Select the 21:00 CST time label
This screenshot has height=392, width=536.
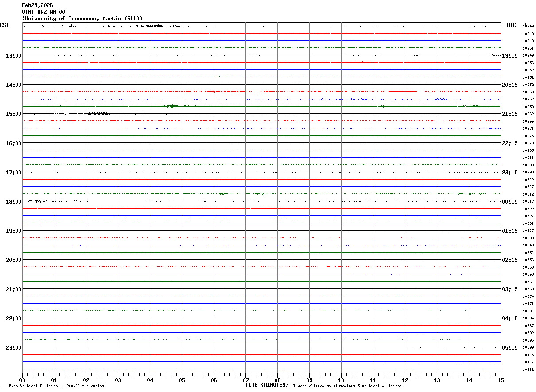pos(13,289)
